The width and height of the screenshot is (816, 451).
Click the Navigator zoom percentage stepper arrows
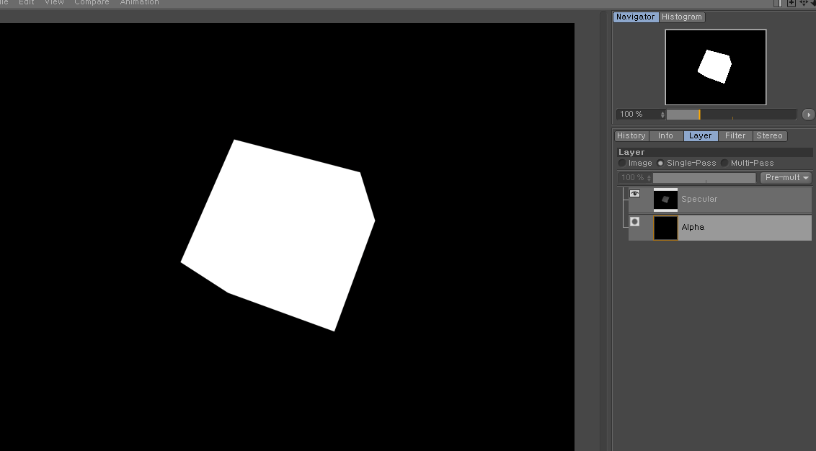click(662, 115)
